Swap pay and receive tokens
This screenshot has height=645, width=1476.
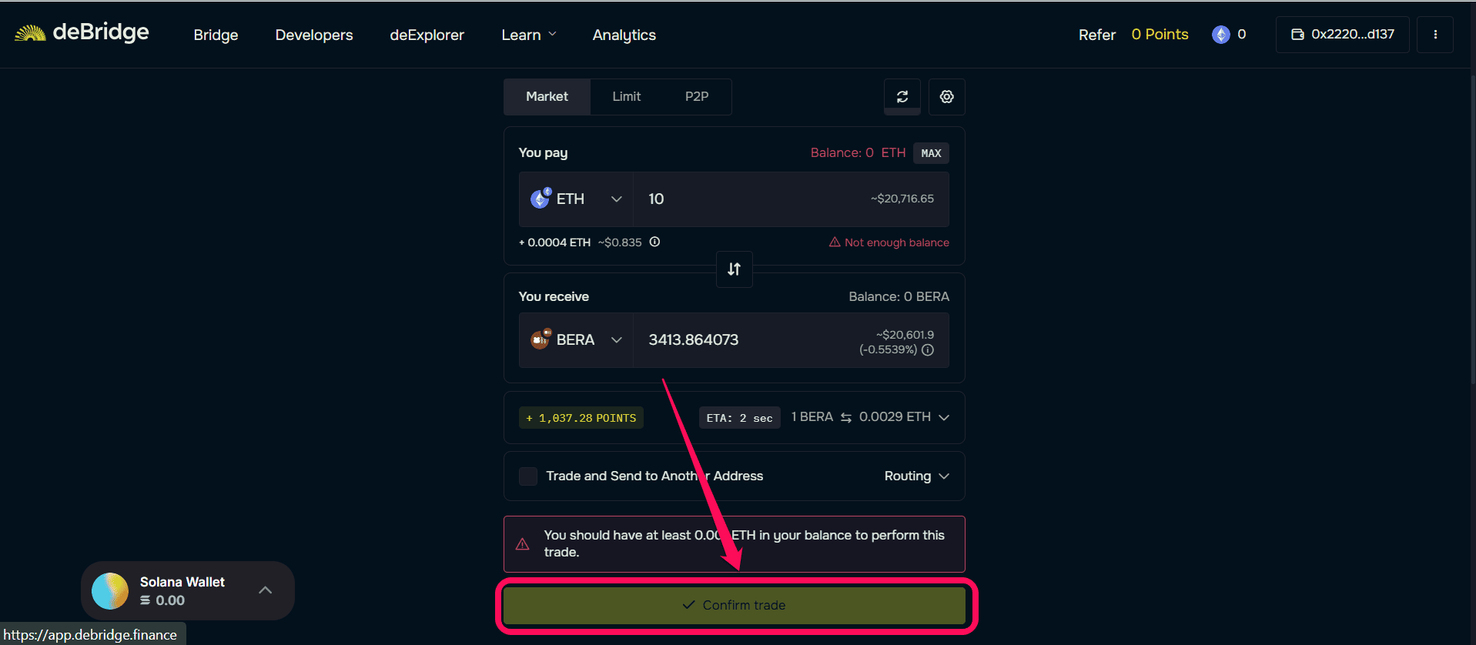[x=735, y=269]
